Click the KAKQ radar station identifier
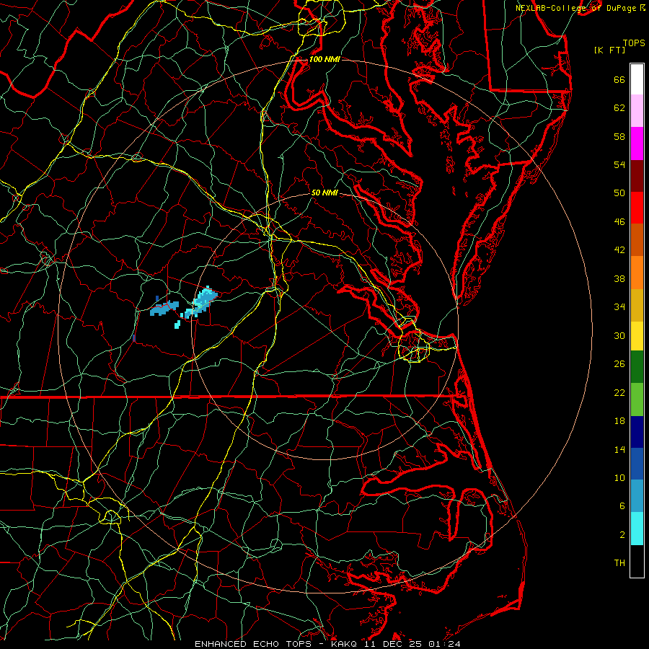649x649 pixels. 345,644
